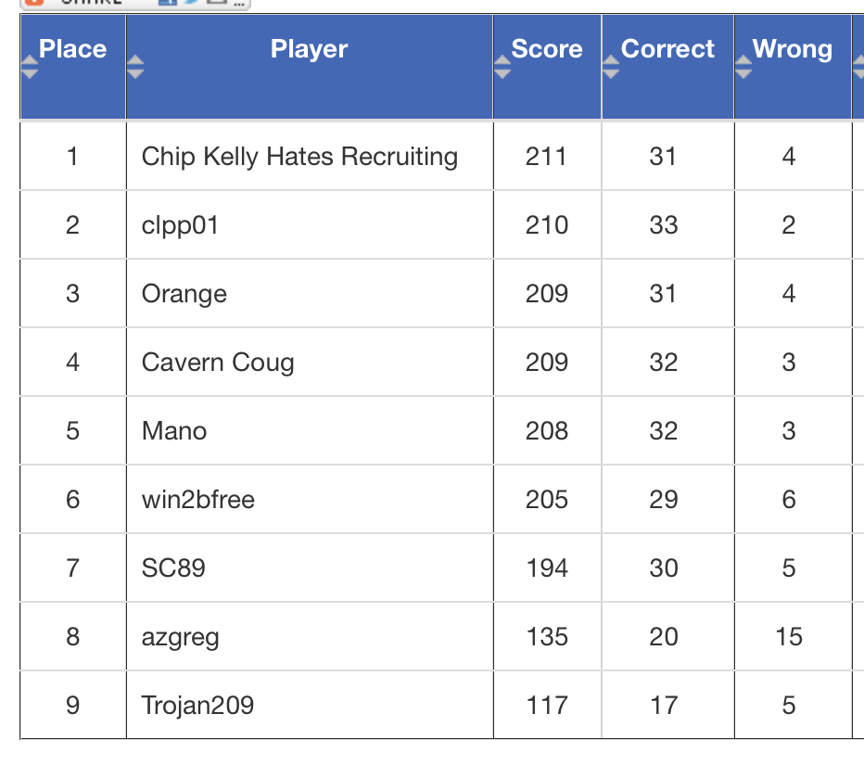Click the Score header label
Image resolution: width=864 pixels, height=765 pixels.
[547, 49]
